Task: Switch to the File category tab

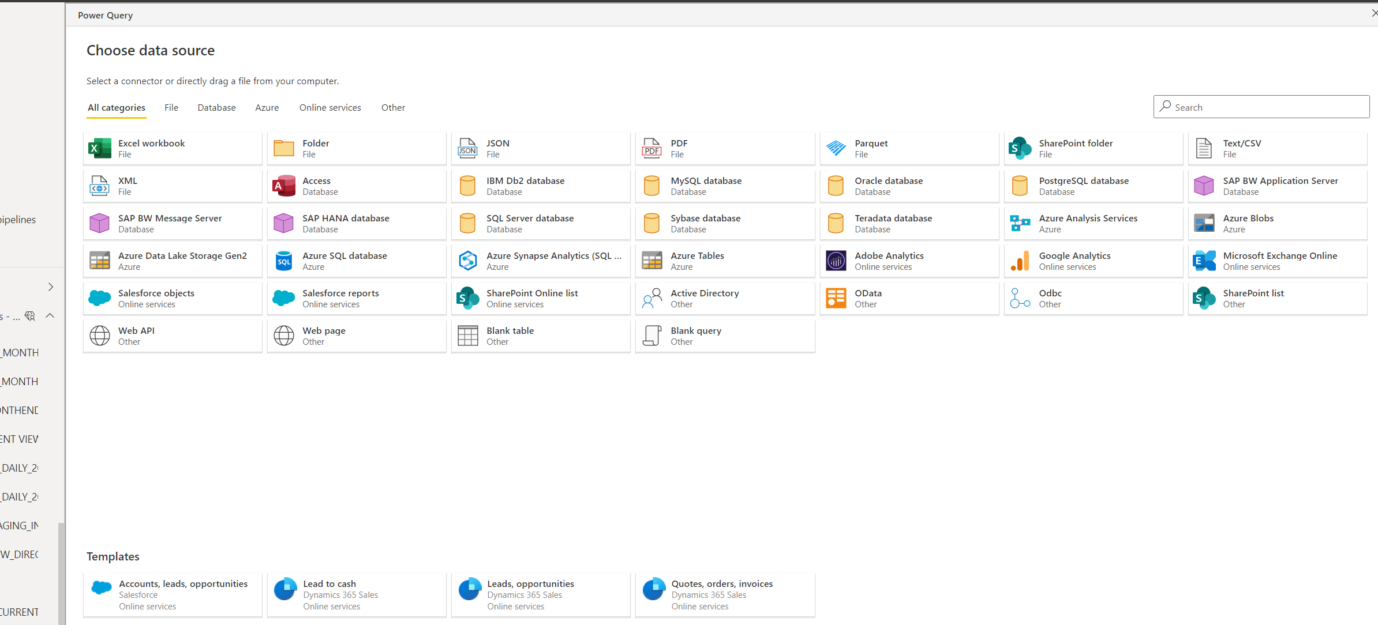Action: pyautogui.click(x=171, y=108)
